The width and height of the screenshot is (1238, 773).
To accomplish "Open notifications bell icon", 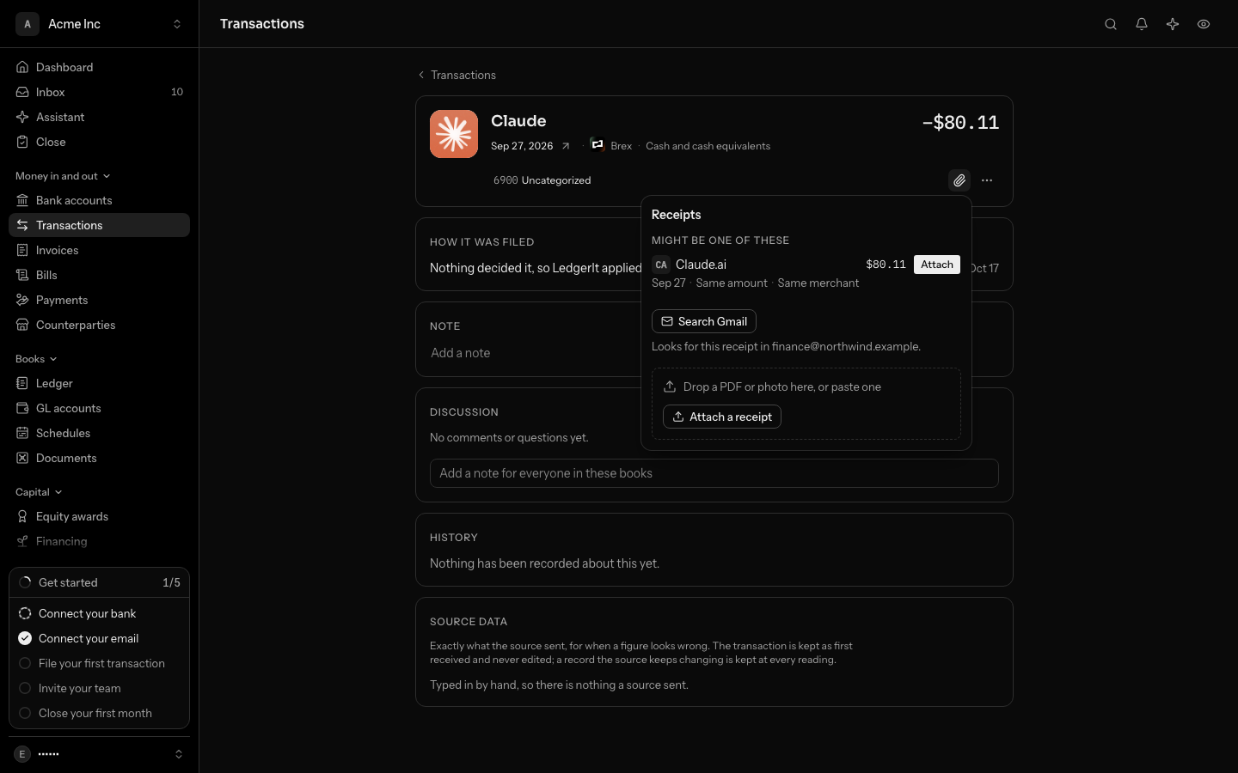I will tap(1142, 24).
